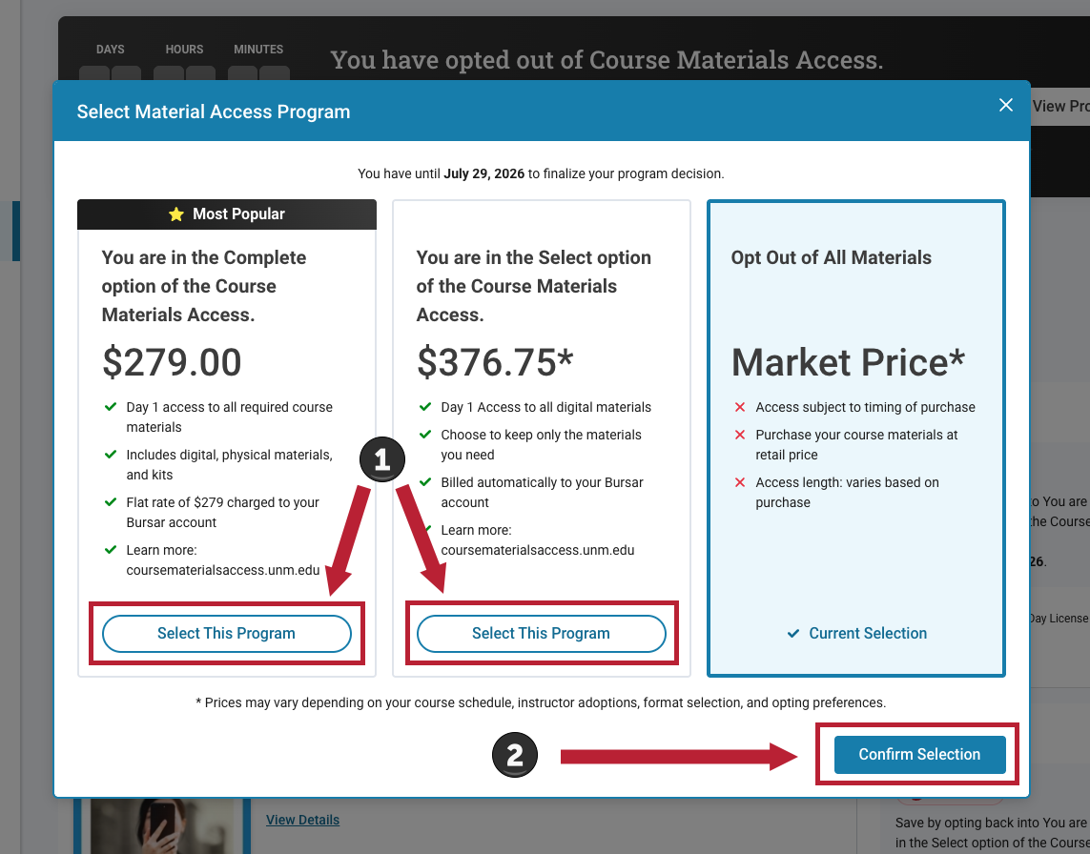1090x854 pixels.
Task: Click the numbered step 2 circle marker
Action: click(514, 755)
